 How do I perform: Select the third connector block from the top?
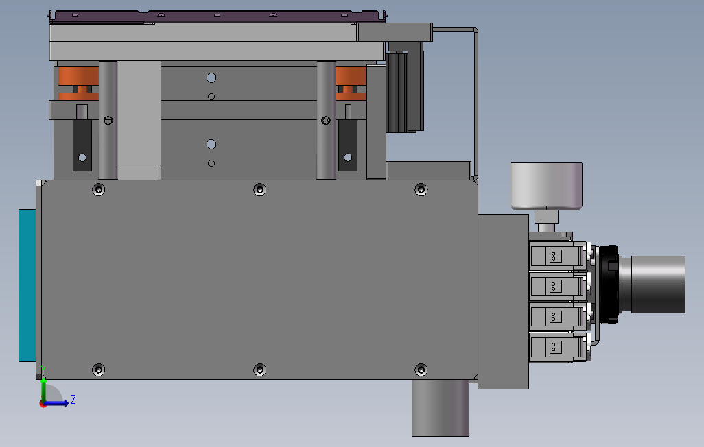pos(558,317)
